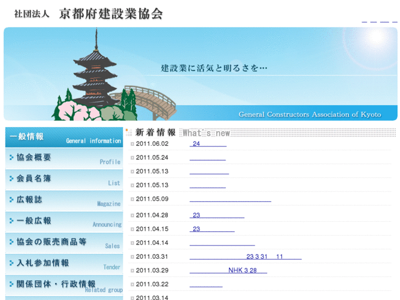Screen dimensions: 400x300
Task: Open the news link dated 2011.04.28
Action: tap(217, 215)
